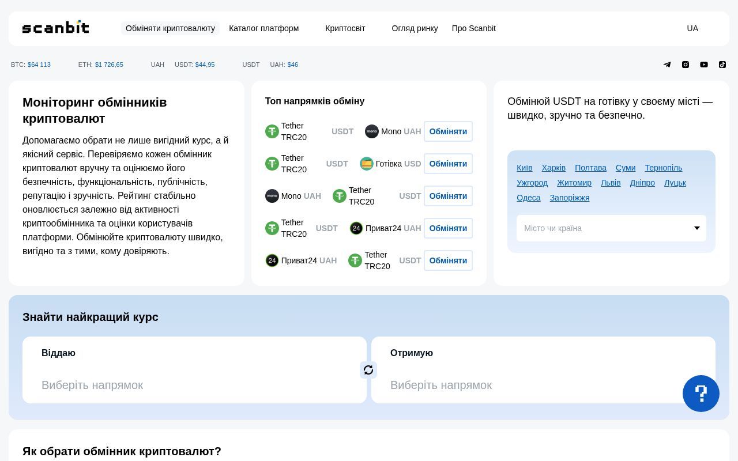Click Tether icon in Приват24-to-Tether row

[x=355, y=260]
